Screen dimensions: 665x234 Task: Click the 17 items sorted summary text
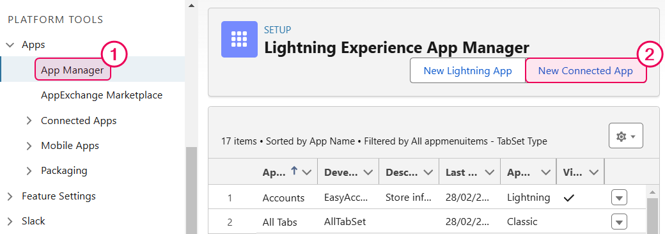[x=384, y=141]
